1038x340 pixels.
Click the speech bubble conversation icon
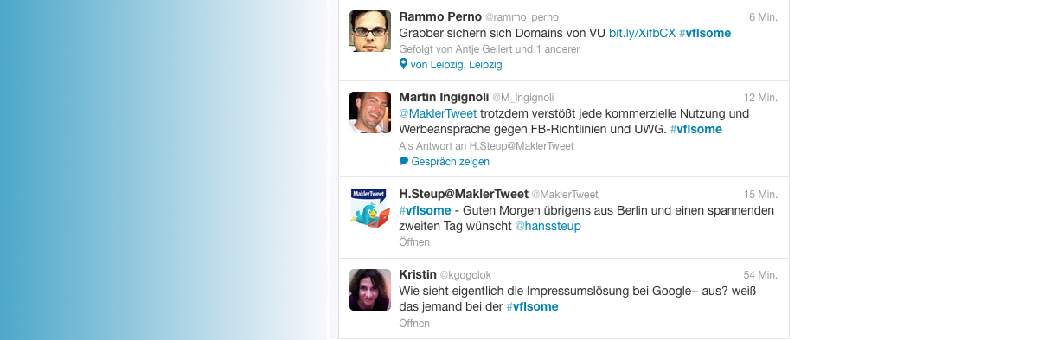404,161
